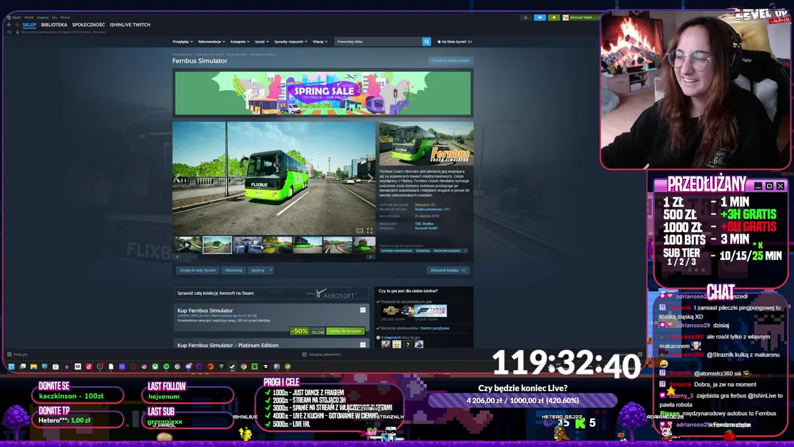The image size is (794, 447).
Task: Click the Ignoruj button
Action: (257, 270)
